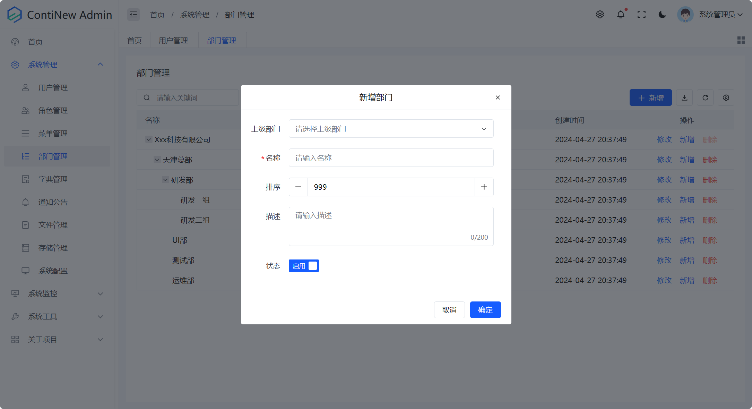Collapse the 研发部 tree node
The width and height of the screenshot is (752, 409).
click(x=165, y=180)
